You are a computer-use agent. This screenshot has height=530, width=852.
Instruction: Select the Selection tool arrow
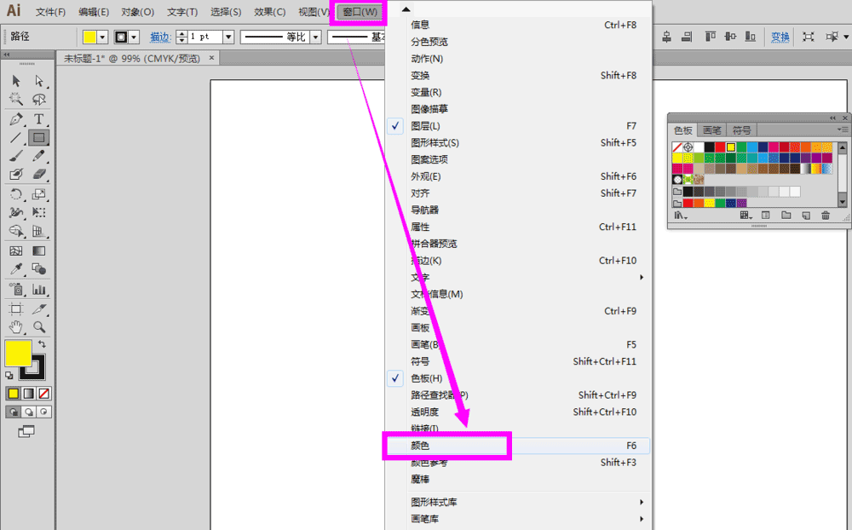tap(14, 82)
